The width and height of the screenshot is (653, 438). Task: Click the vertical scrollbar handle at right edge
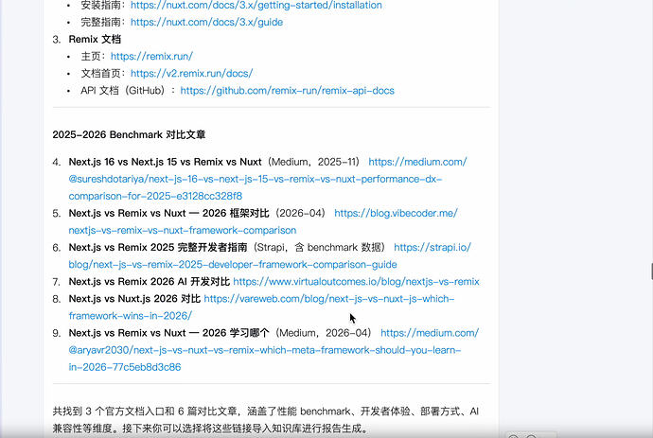pyautogui.click(x=651, y=272)
